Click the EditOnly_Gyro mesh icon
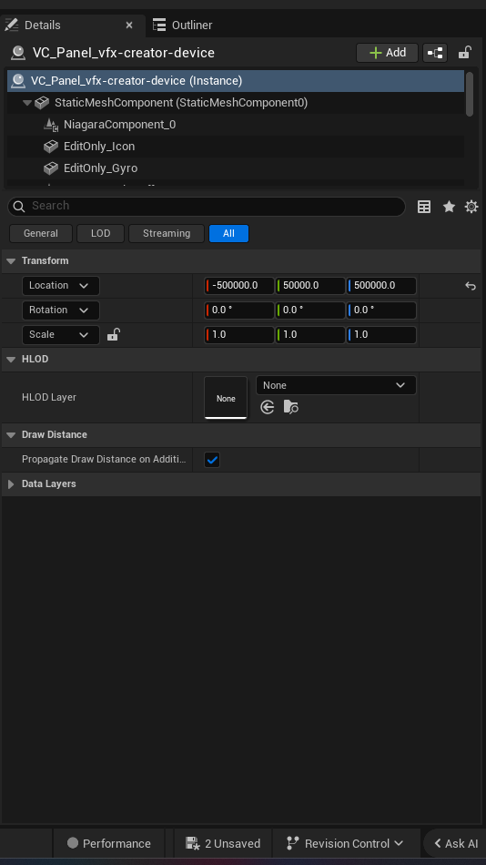 [x=51, y=168]
